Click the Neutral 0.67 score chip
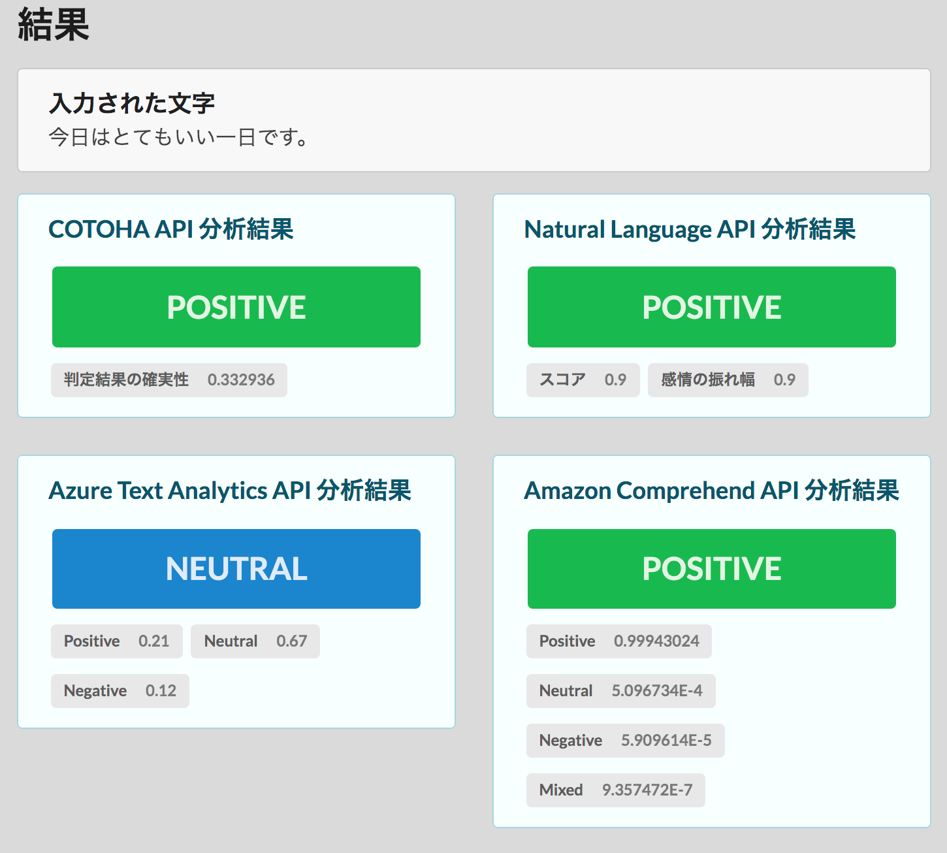The image size is (947, 853). coord(255,641)
